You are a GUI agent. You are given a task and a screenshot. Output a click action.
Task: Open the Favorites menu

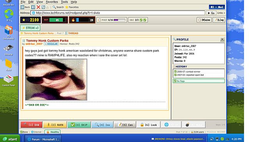(52, 2)
